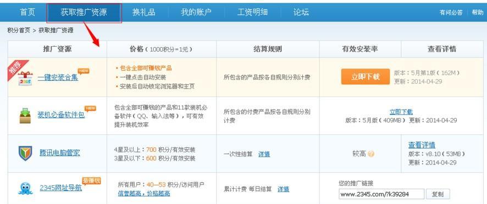Click the 价格 column header

(x=161, y=49)
